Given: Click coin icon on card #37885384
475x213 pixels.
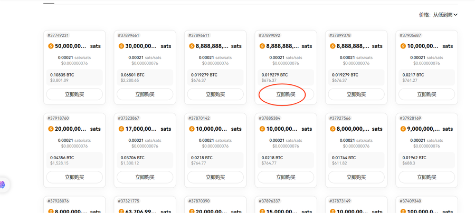Looking at the screenshot, I should [x=262, y=129].
